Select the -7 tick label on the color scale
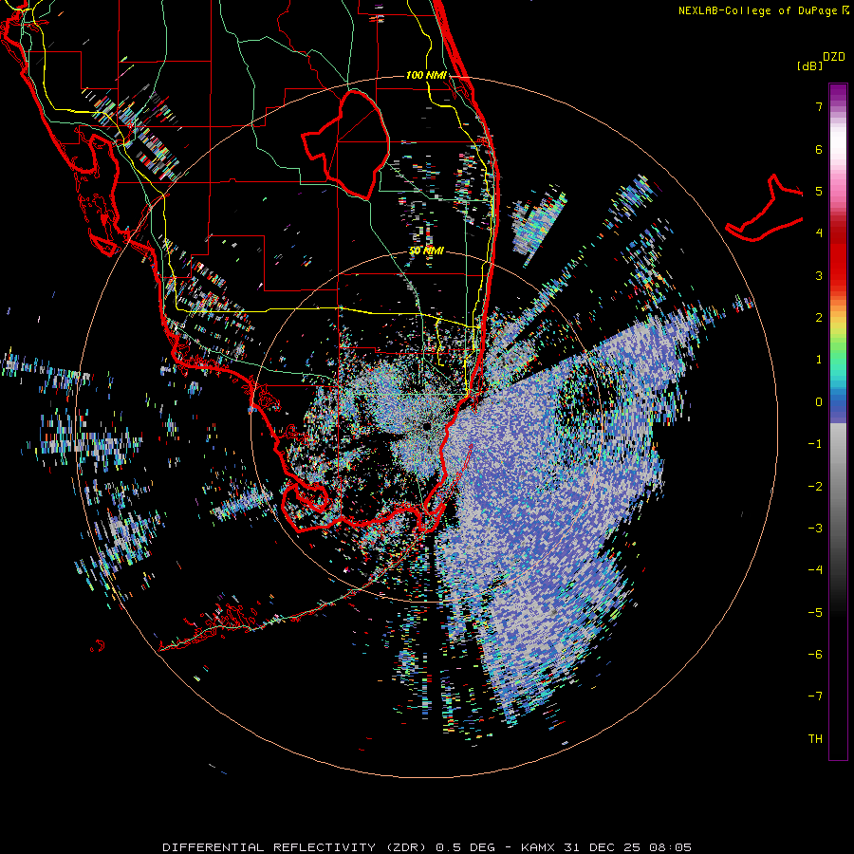The image size is (854, 854). tap(815, 696)
